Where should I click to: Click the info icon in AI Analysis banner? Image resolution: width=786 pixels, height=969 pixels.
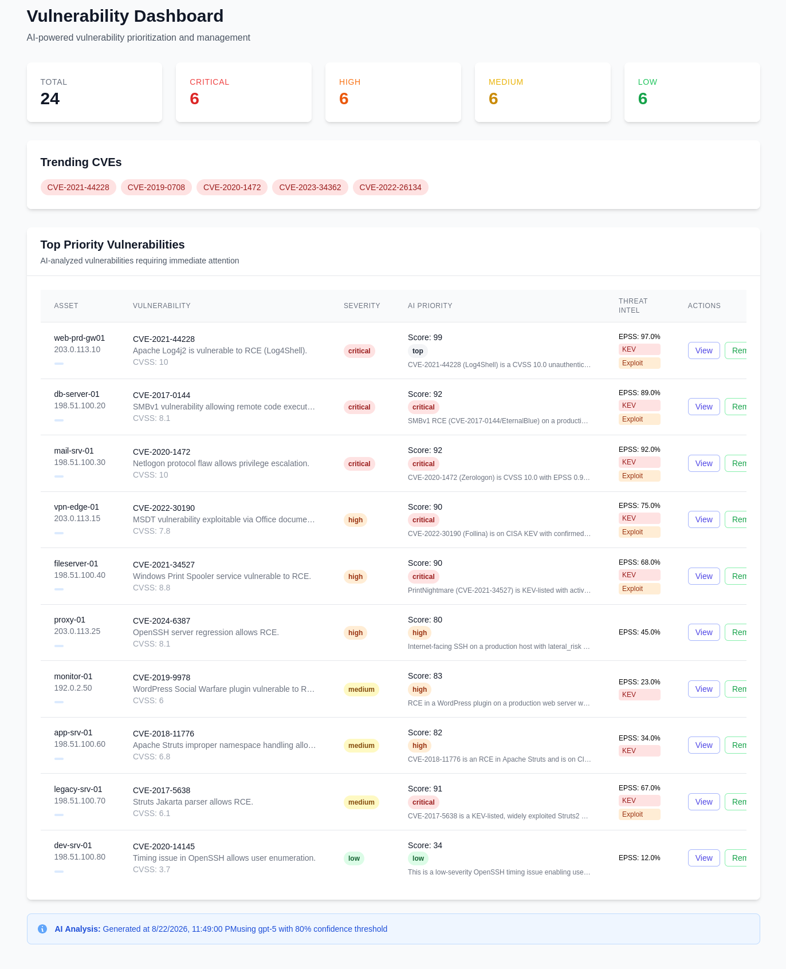click(42, 929)
